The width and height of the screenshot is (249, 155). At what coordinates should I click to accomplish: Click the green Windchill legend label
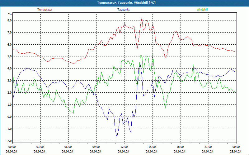coord(202,10)
